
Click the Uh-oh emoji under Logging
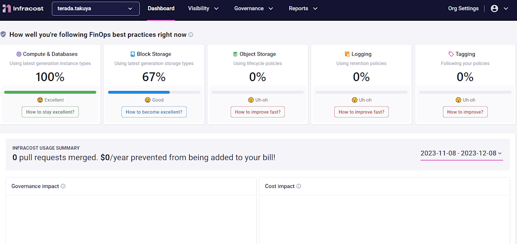click(355, 100)
